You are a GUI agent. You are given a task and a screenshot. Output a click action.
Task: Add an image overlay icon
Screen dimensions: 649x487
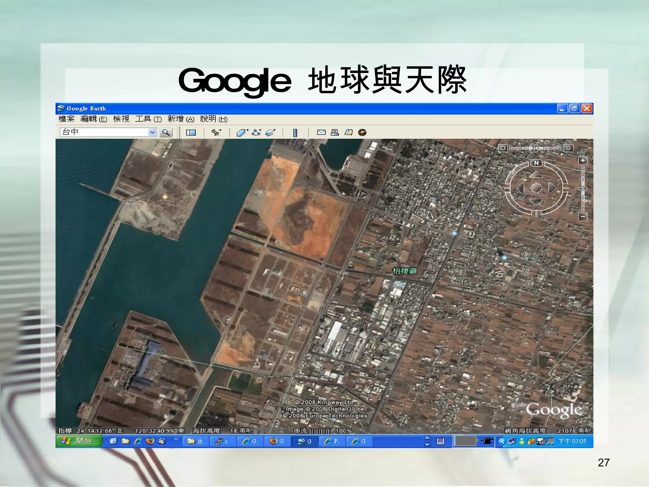tap(270, 132)
